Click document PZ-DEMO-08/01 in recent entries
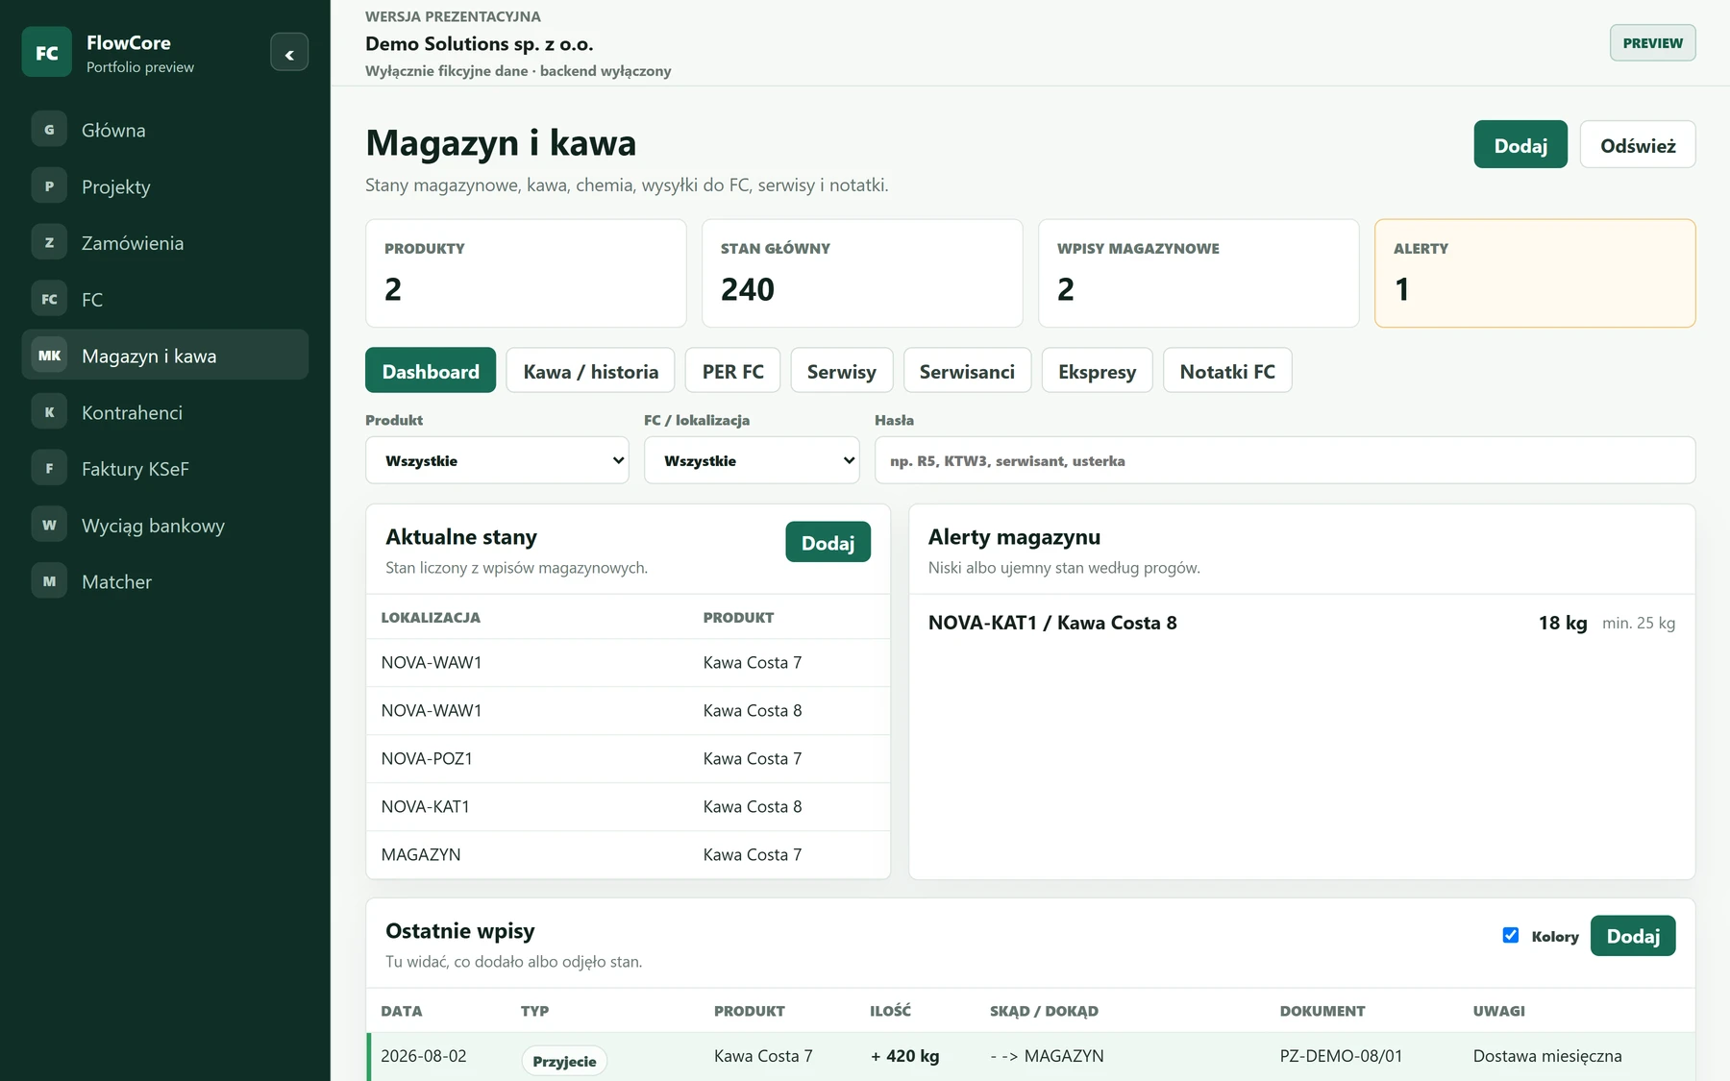Screen dimensions: 1730x1081 click(x=1341, y=1056)
